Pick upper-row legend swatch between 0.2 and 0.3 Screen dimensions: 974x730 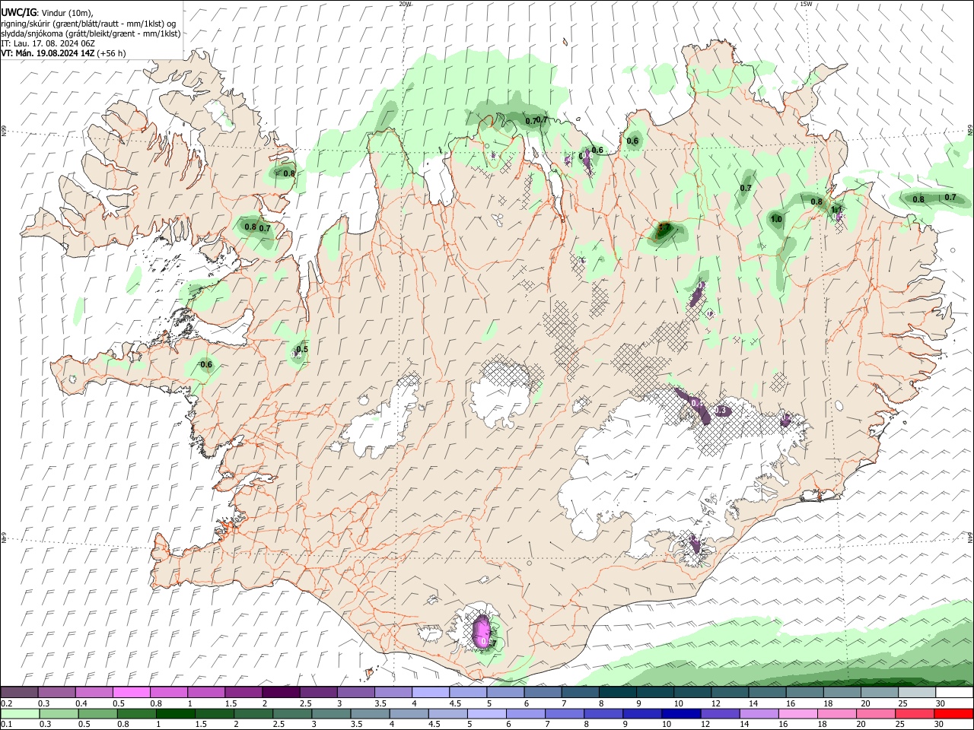[x=19, y=692]
